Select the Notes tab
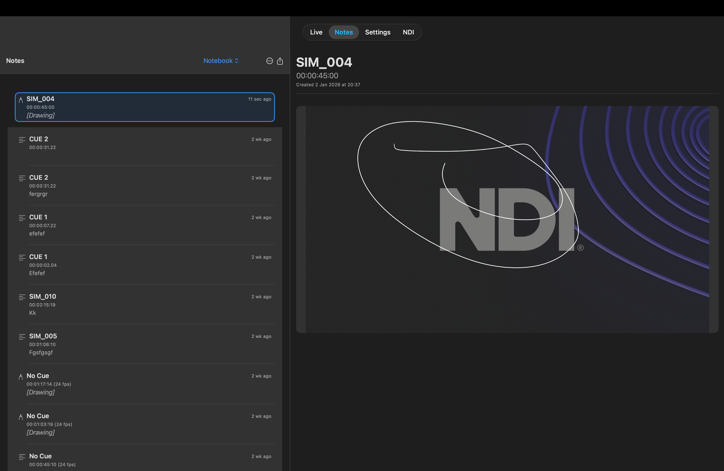This screenshot has width=724, height=471. point(344,32)
